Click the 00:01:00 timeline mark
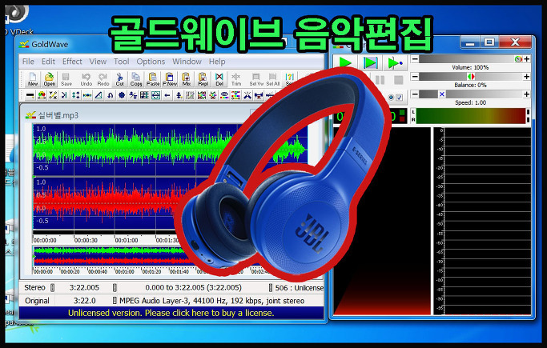This screenshot has height=348, width=547. pos(127,240)
